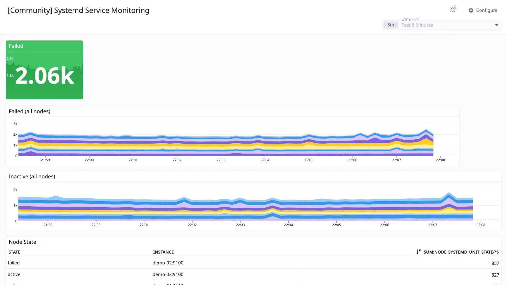
Task: Click the value 827 in the table
Action: (495, 275)
